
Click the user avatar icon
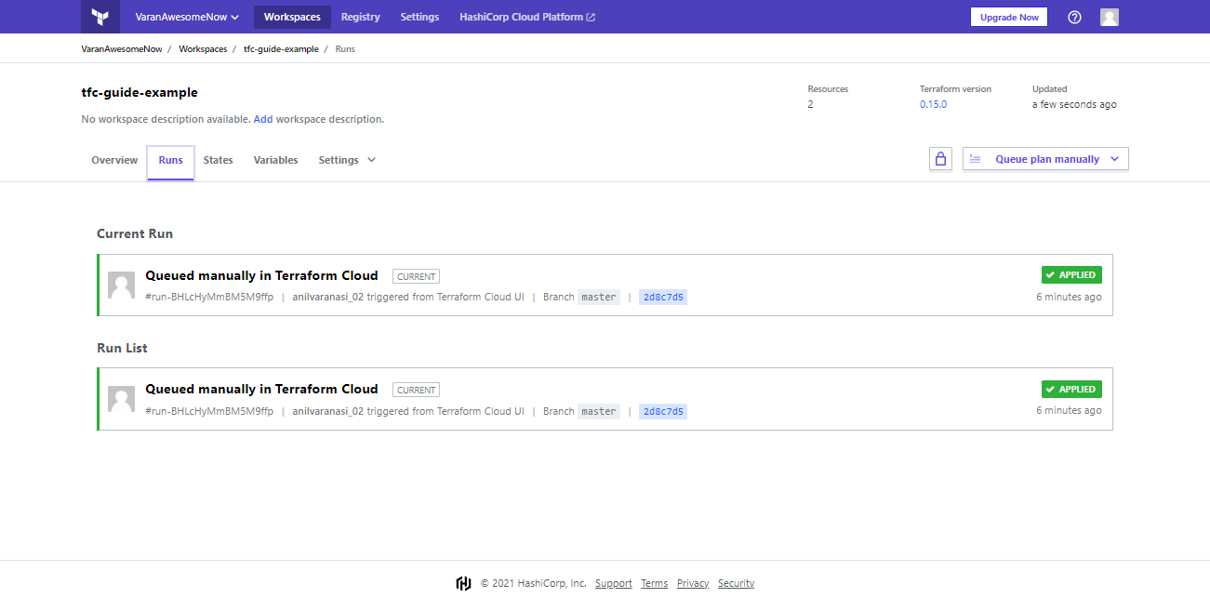point(1109,16)
